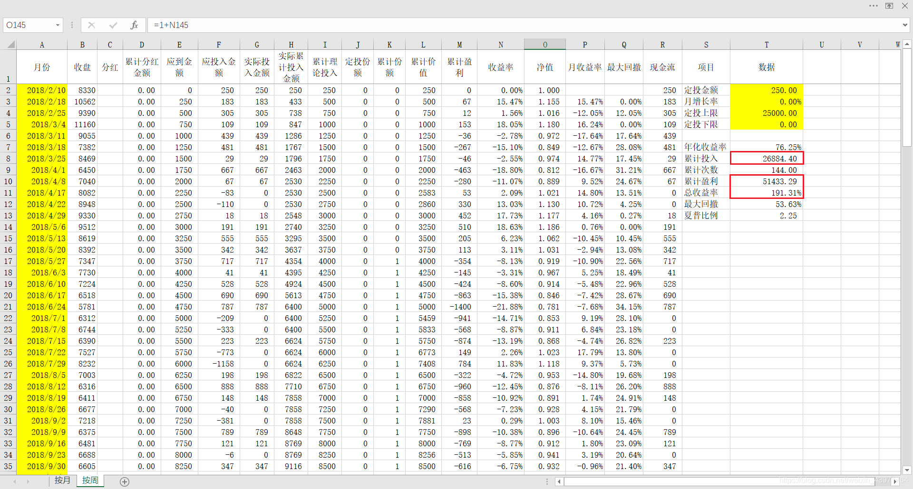Click the next sheet navigation arrow

click(28, 481)
